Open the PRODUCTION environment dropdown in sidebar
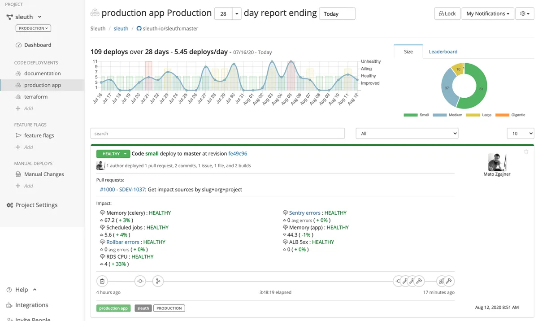Screen dimensions: 538x321 33,28
